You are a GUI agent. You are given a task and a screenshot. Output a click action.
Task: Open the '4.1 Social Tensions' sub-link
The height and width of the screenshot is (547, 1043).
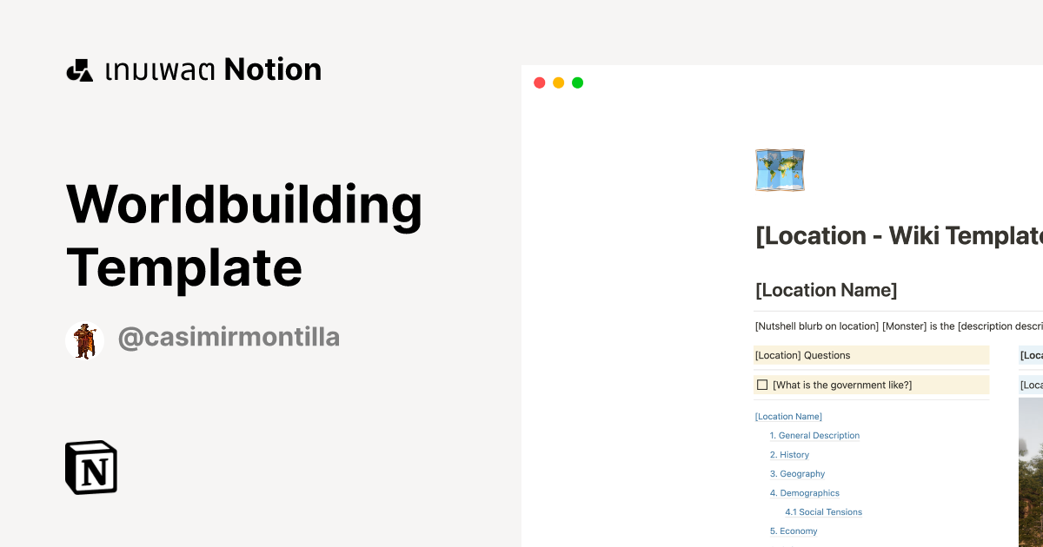coord(823,511)
